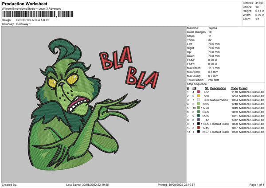Click the Brand column header
Image resolution: width=266 pixels, height=188 pixels.
(243, 88)
